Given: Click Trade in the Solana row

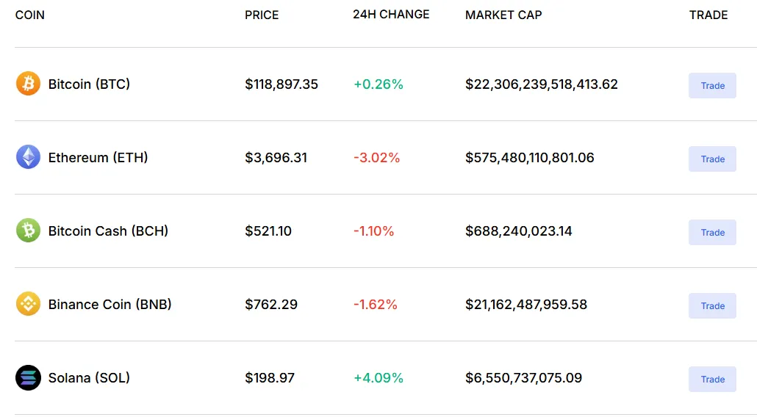Looking at the screenshot, I should tap(712, 380).
